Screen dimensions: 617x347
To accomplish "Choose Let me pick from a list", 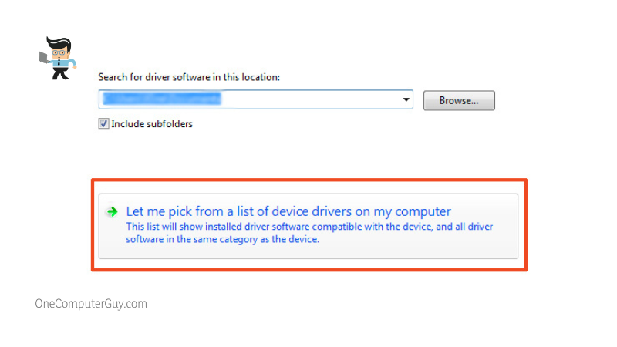I will 288,211.
